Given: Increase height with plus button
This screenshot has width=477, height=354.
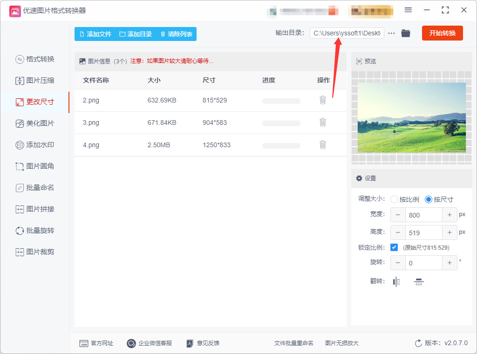Looking at the screenshot, I should tap(450, 232).
